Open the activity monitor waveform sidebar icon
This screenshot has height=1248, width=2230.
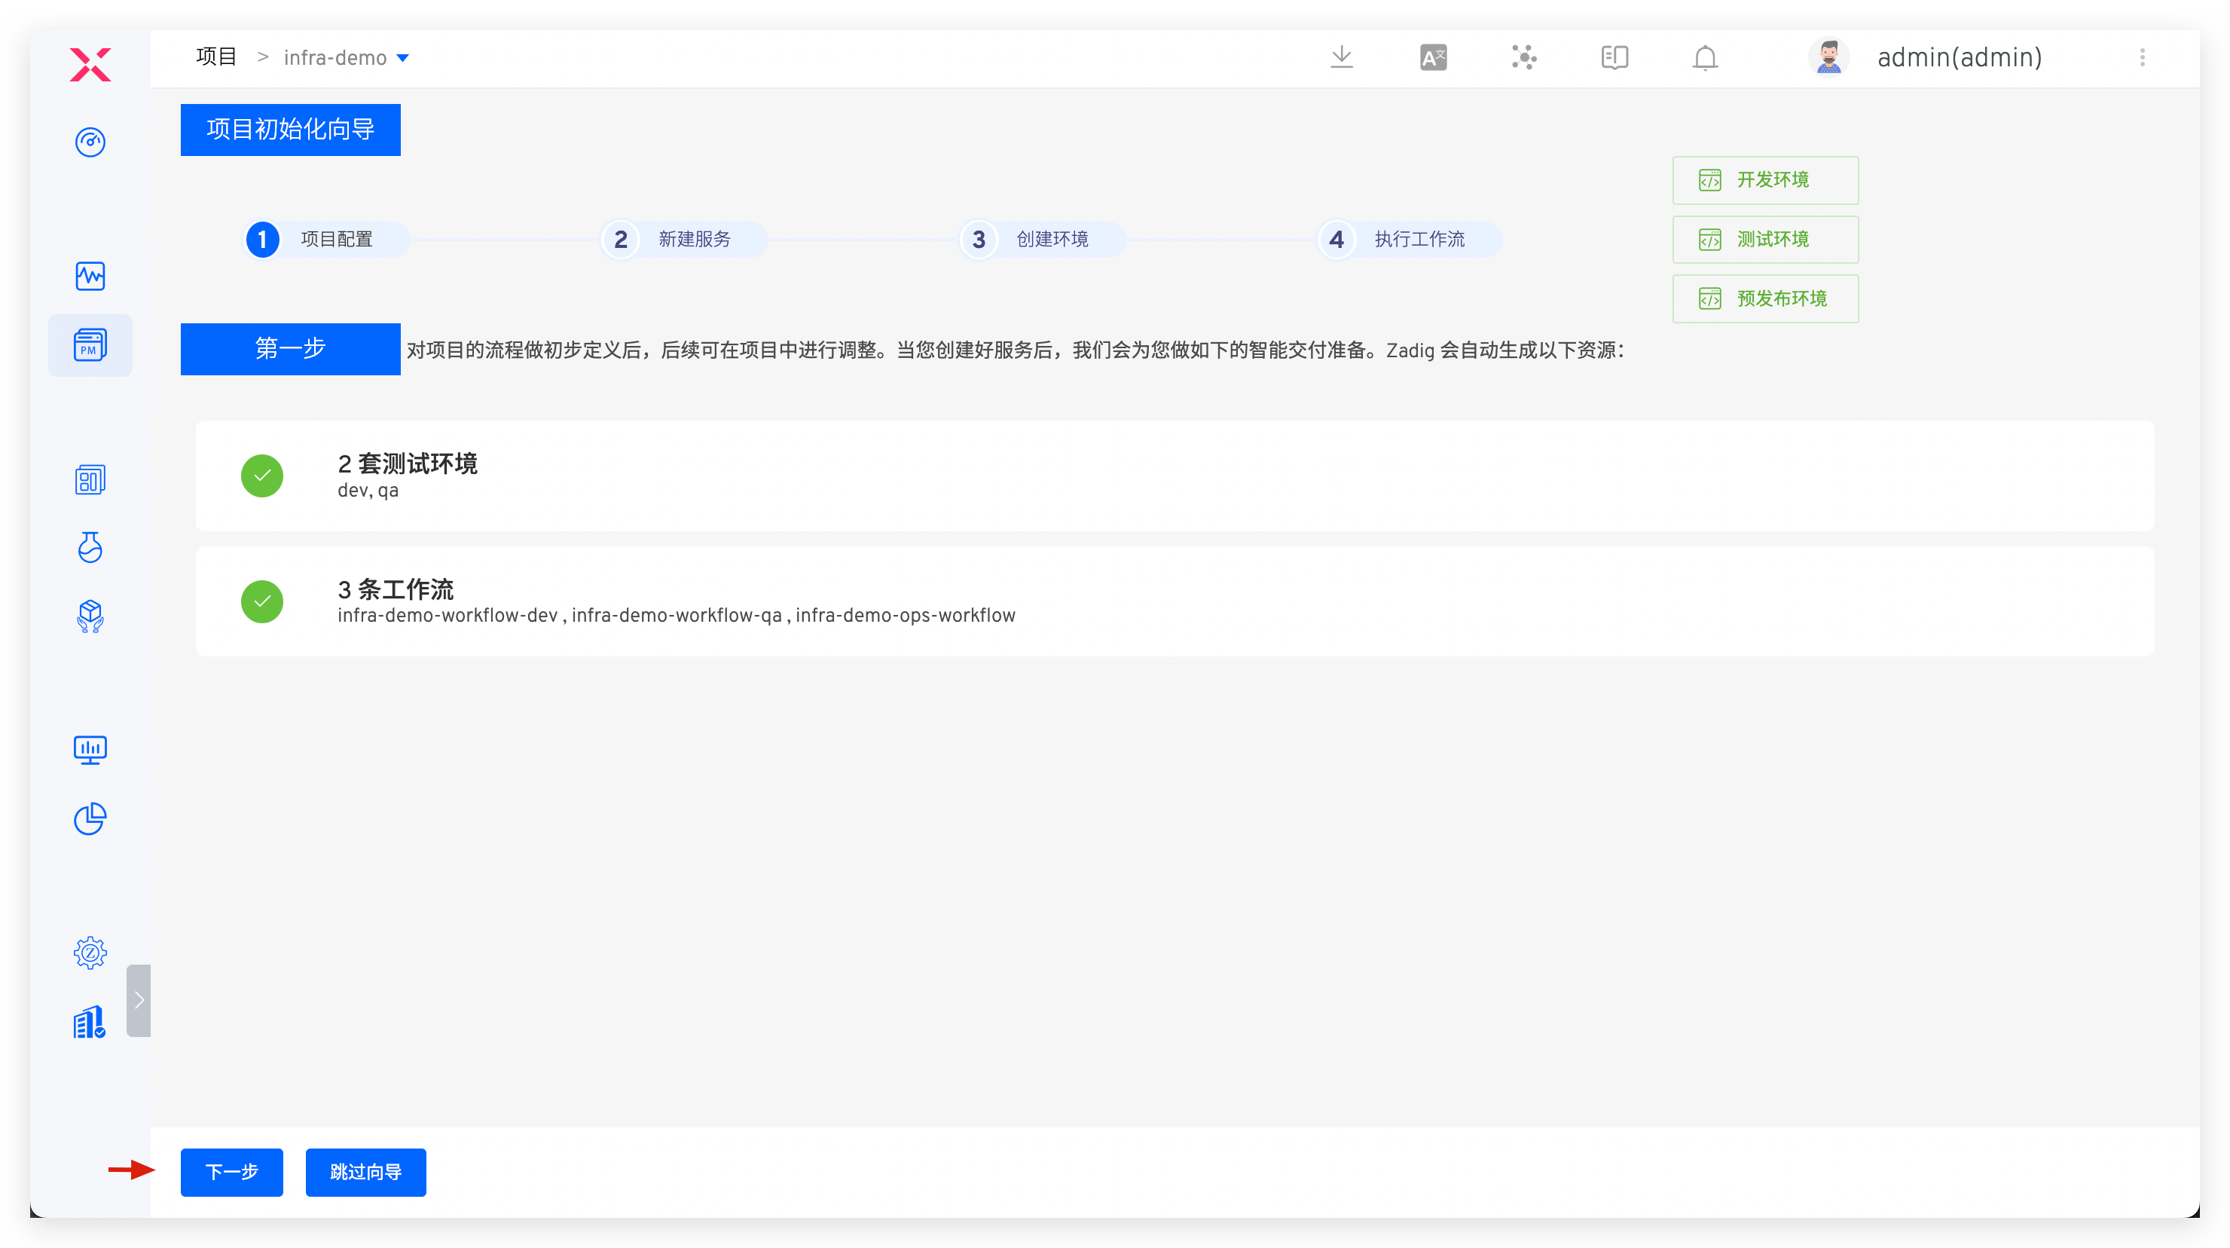pyautogui.click(x=90, y=277)
